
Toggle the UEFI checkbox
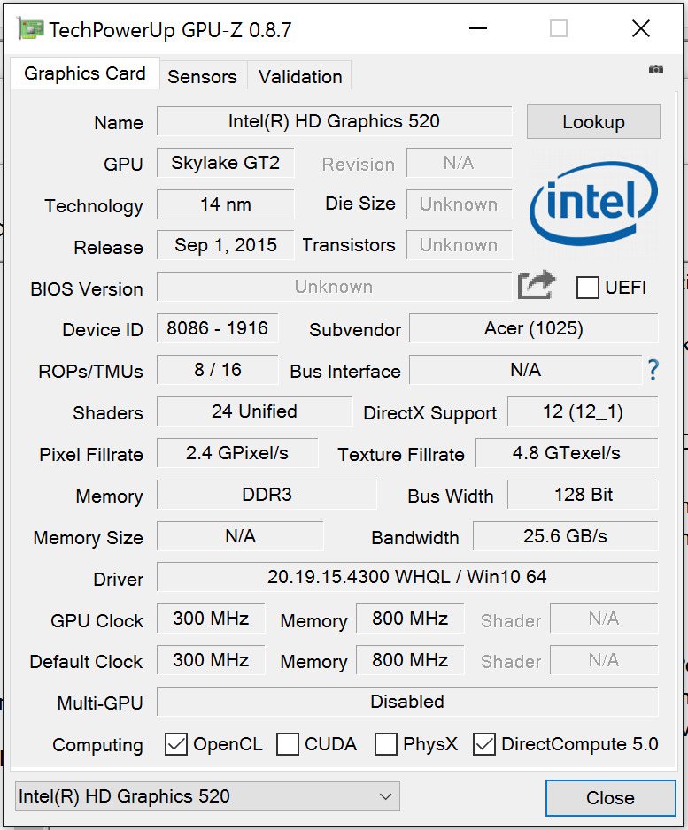coord(588,288)
